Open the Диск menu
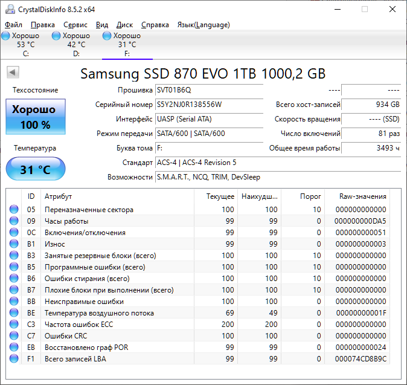 point(124,25)
